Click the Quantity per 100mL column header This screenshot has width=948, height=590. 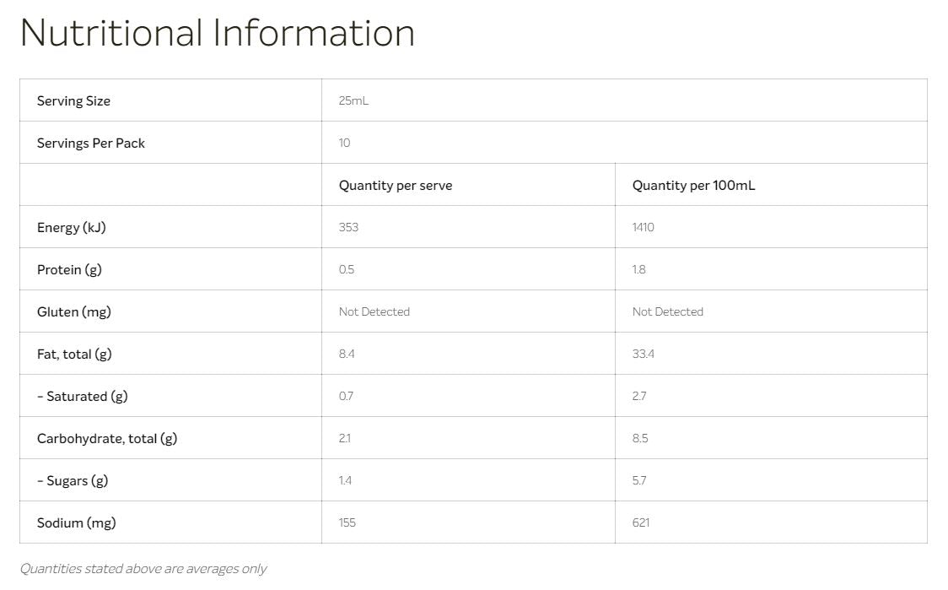click(x=693, y=185)
